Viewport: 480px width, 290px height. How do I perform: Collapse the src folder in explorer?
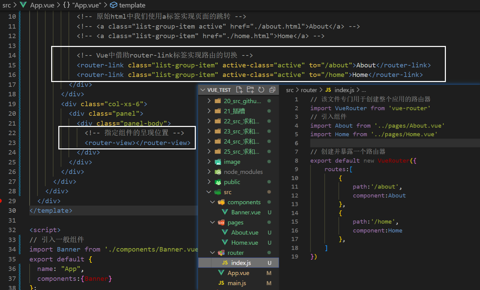tap(209, 192)
